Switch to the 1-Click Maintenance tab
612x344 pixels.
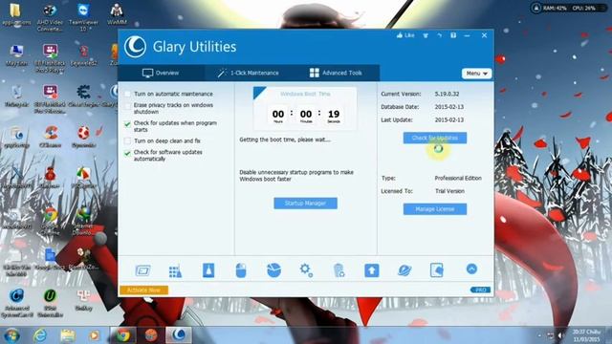pyautogui.click(x=249, y=73)
